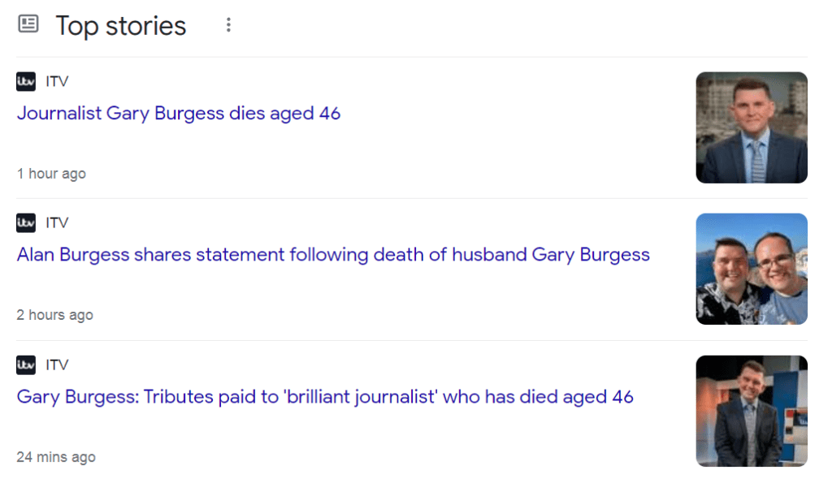Click ITV source name on second story
832x483 pixels.
click(57, 222)
